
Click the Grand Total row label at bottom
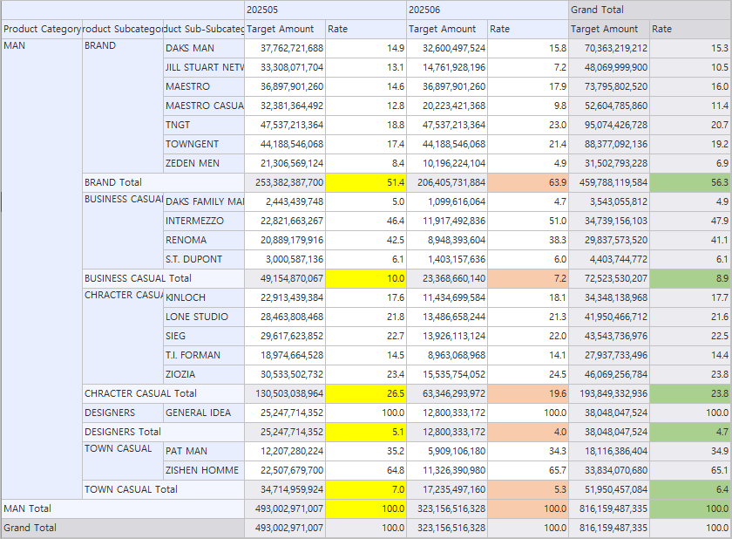pyautogui.click(x=123, y=528)
